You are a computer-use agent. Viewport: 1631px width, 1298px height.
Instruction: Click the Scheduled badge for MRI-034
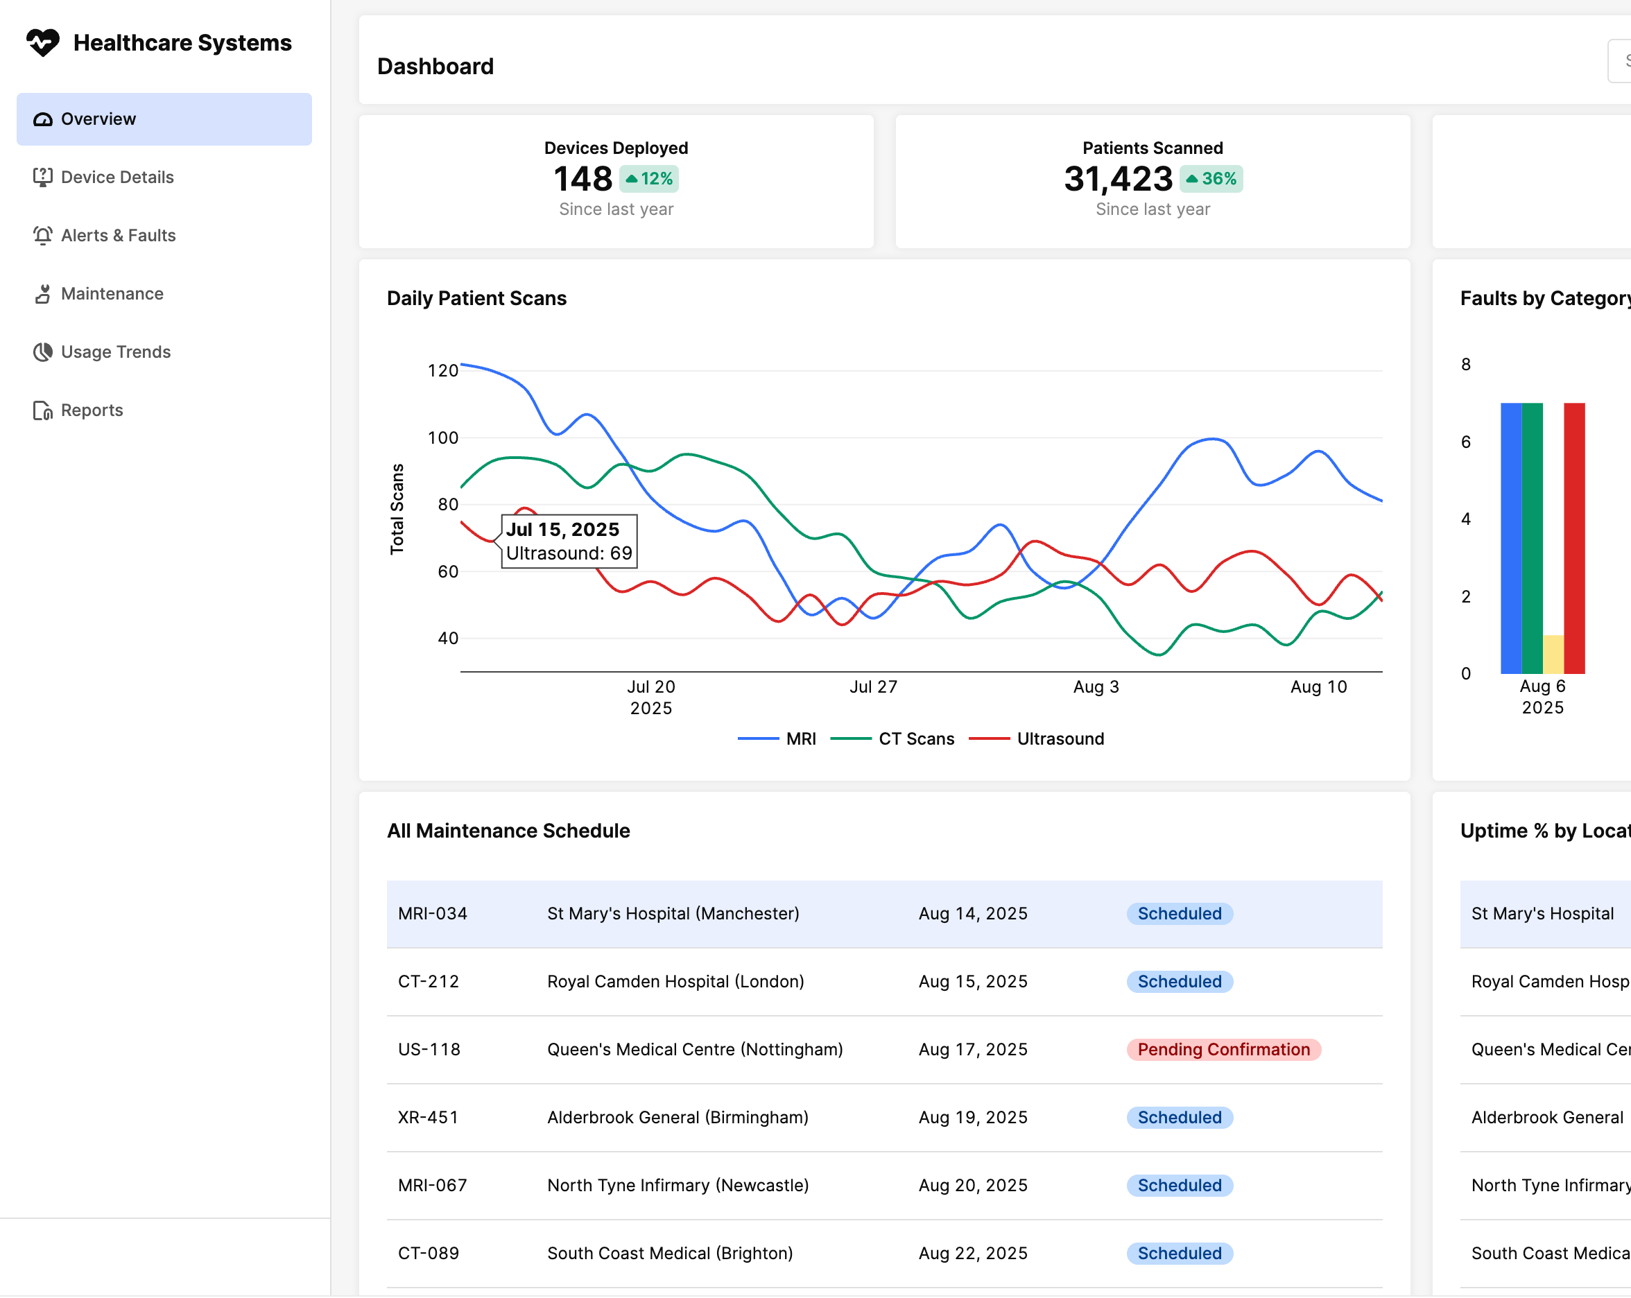(1180, 914)
